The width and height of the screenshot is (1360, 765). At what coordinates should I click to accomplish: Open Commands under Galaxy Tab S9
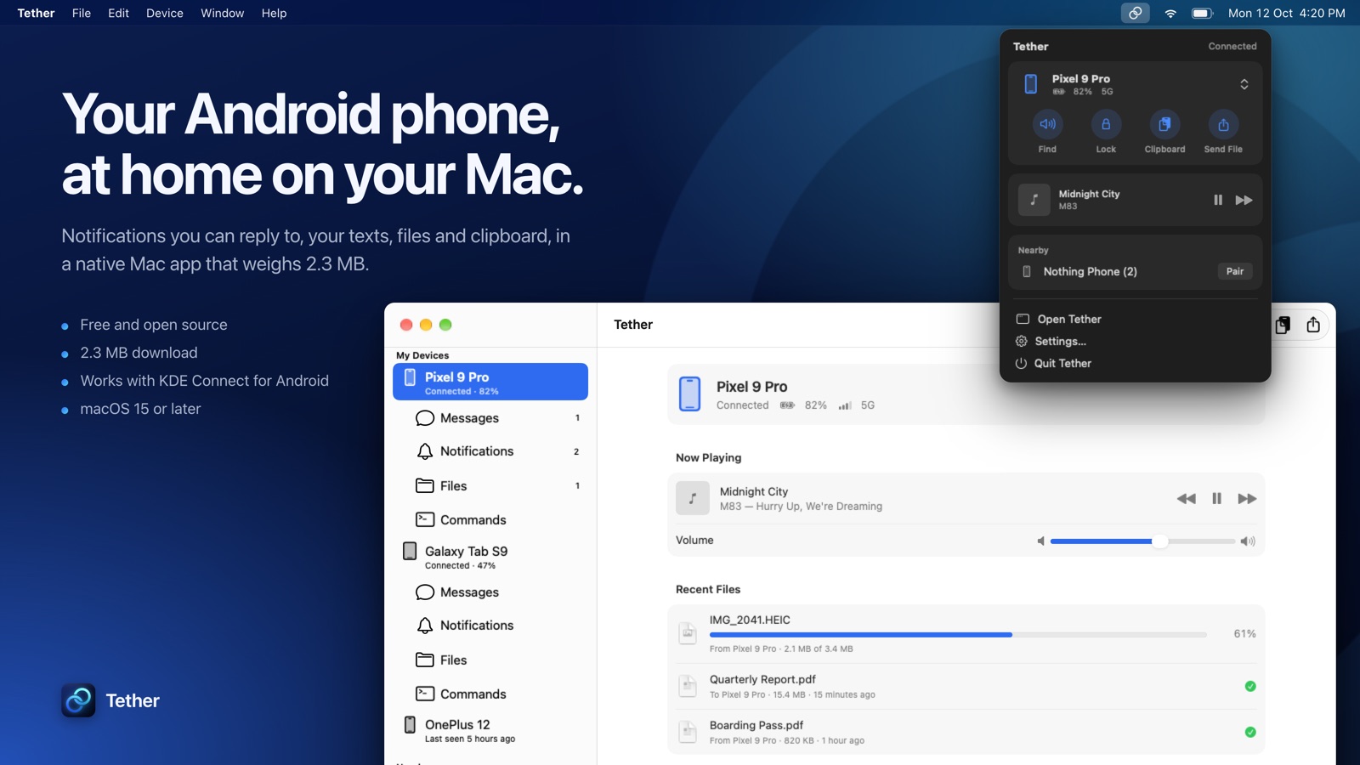[x=490, y=694]
